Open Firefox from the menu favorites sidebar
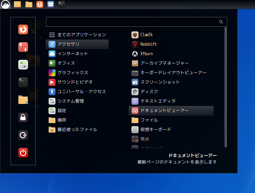Viewport: 255px width, 193px height. (23, 29)
